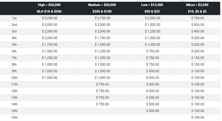Click the $ 2,000.00 Low first prize

pos(153,18)
